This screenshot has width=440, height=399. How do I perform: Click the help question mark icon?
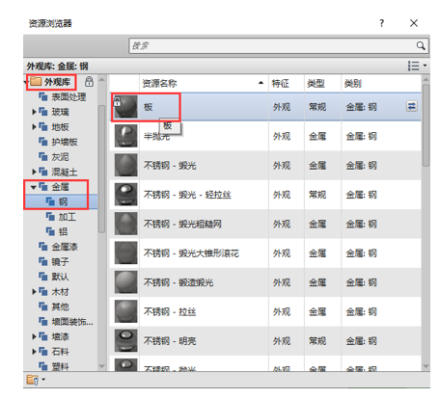[x=381, y=23]
